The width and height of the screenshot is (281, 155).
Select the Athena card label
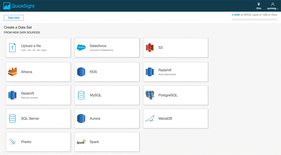click(26, 72)
